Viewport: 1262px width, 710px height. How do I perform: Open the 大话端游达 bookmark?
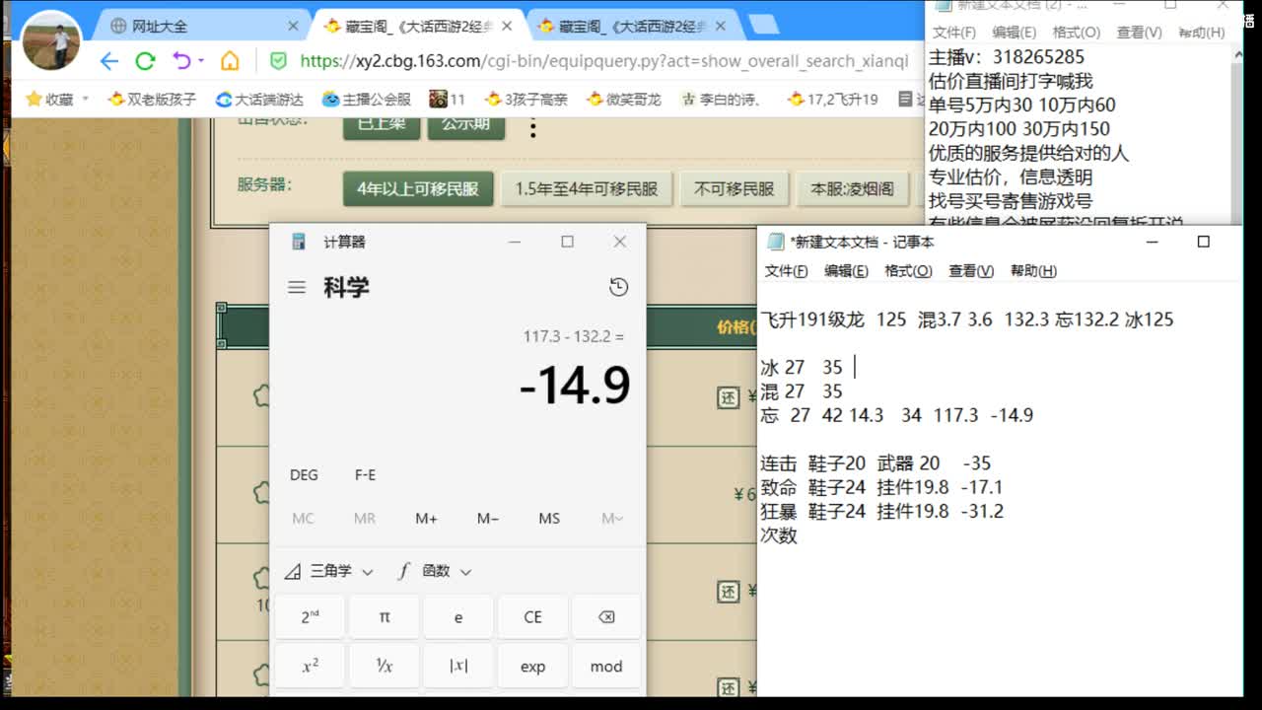pyautogui.click(x=259, y=99)
